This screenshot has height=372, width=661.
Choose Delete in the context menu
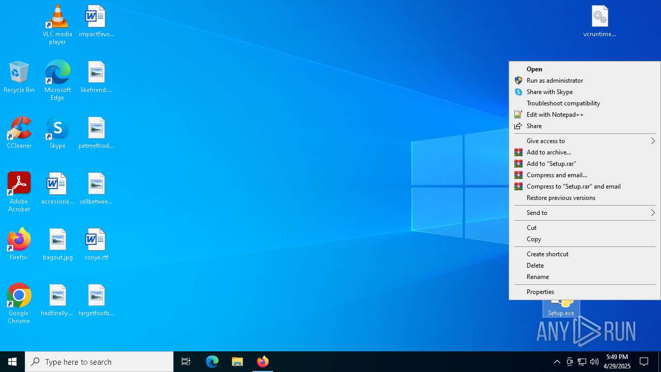(x=585, y=266)
